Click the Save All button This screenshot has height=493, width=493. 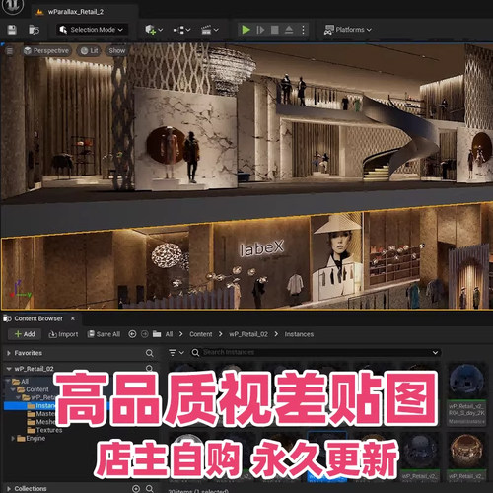tap(104, 334)
